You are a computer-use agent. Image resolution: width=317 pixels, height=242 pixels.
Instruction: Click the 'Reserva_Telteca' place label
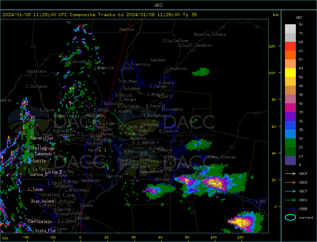click(210, 34)
